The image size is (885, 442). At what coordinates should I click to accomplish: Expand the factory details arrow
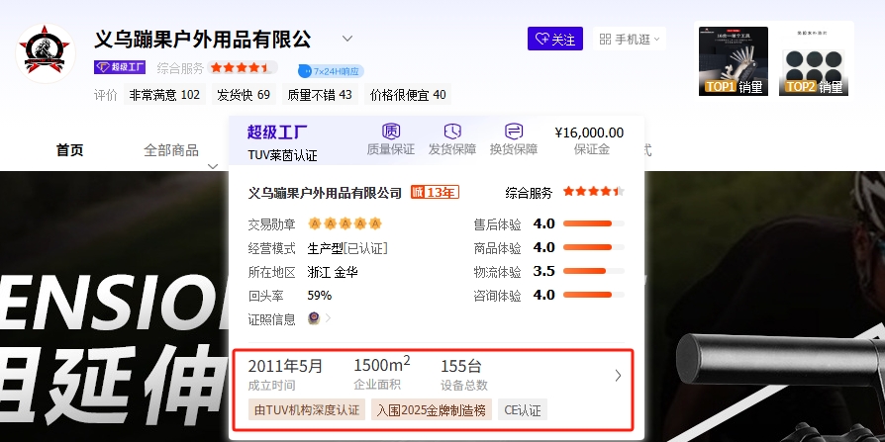(618, 376)
